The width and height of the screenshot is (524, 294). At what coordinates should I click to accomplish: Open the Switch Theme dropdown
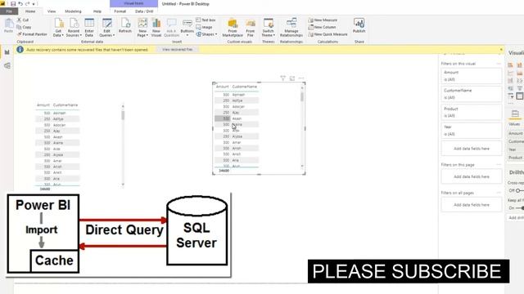(x=269, y=27)
